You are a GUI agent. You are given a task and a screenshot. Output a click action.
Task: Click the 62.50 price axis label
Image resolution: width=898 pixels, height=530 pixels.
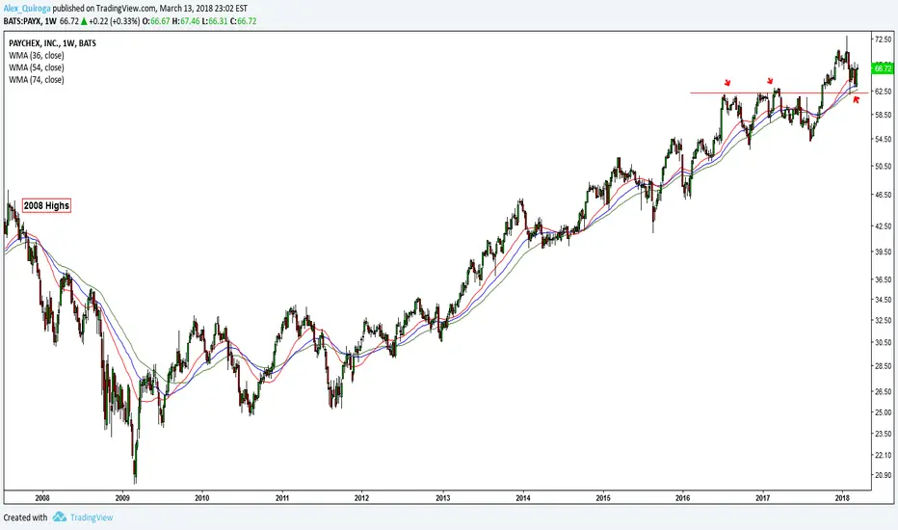[884, 92]
